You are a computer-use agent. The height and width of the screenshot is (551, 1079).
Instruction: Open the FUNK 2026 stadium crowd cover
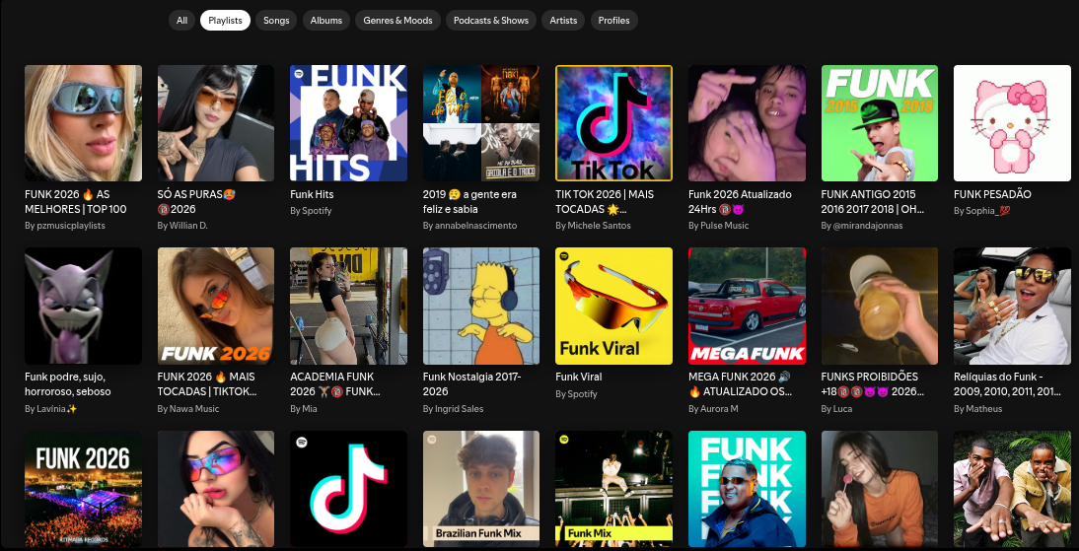point(83,489)
